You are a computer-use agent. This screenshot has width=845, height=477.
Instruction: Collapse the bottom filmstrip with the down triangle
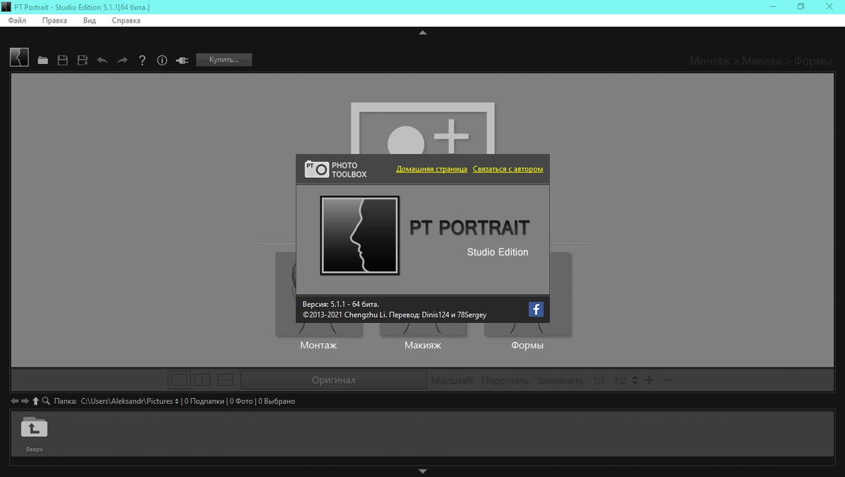(423, 471)
